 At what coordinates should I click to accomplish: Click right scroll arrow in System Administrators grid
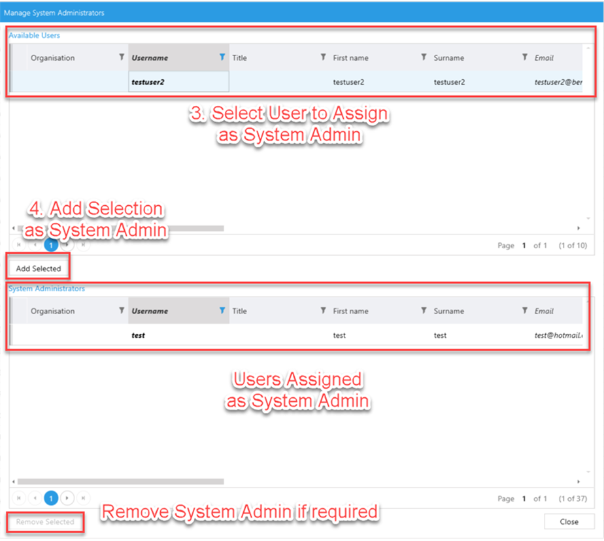[x=579, y=482]
